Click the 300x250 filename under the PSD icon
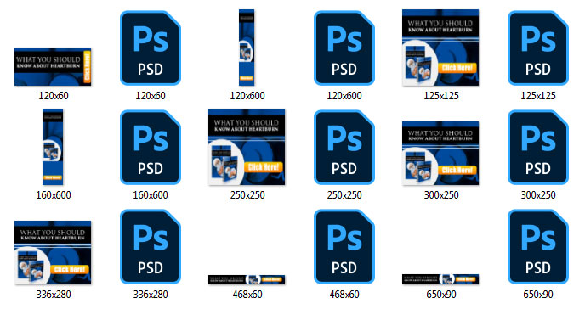Image resolution: width=585 pixels, height=320 pixels. point(538,195)
